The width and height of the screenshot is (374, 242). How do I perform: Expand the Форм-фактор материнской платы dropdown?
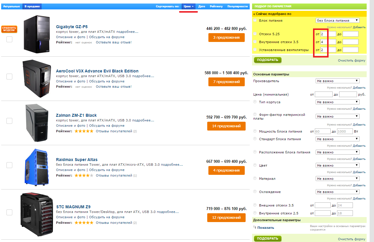(338, 116)
